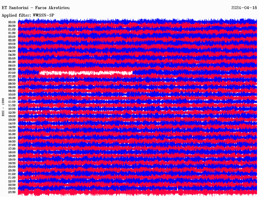Image resolution: width=259 pixels, height=197 pixels.
Task: Select the 00:00 time label
Action: click(x=12, y=22)
